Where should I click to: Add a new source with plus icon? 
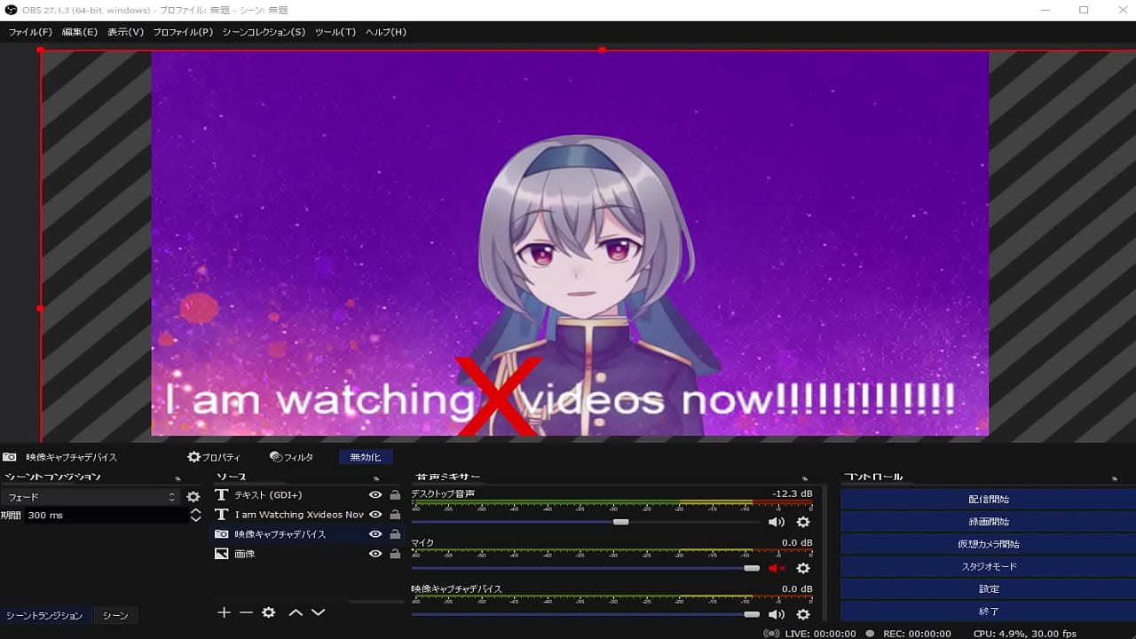224,612
